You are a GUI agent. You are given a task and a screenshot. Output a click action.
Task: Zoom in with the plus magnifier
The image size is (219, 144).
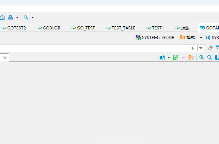202,57
